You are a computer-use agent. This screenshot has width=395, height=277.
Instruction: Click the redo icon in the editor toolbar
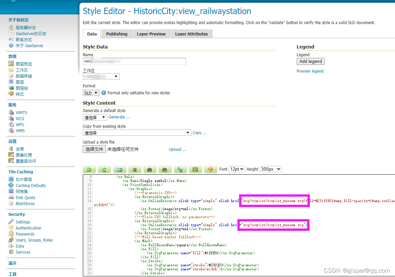[104, 170]
